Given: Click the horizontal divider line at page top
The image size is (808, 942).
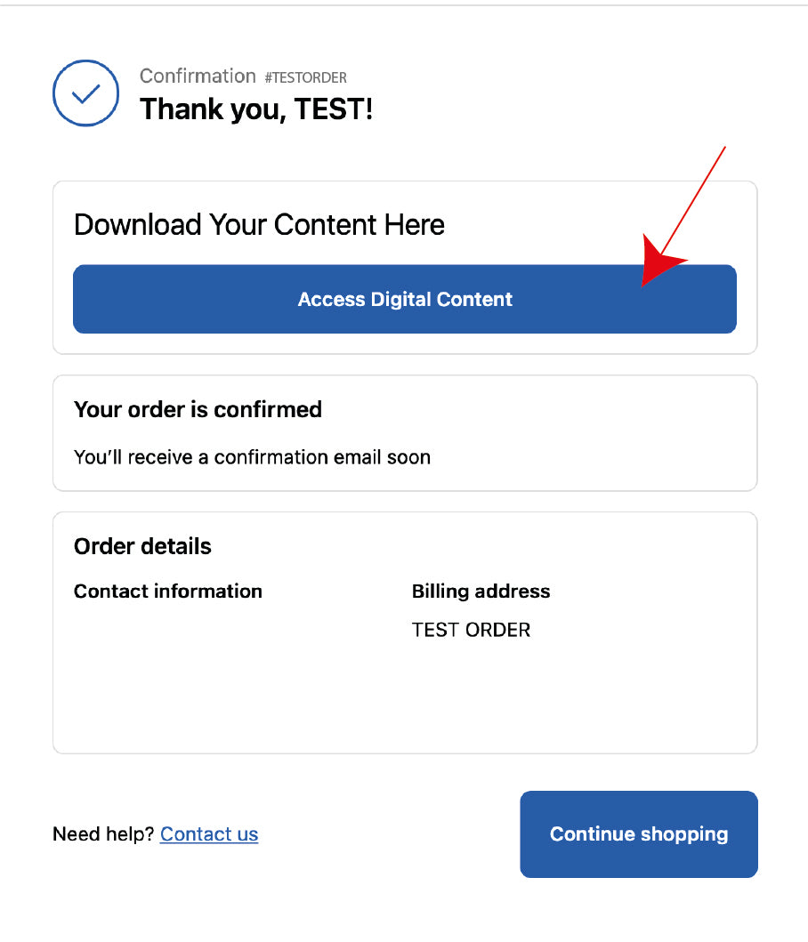Looking at the screenshot, I should (x=404, y=5).
